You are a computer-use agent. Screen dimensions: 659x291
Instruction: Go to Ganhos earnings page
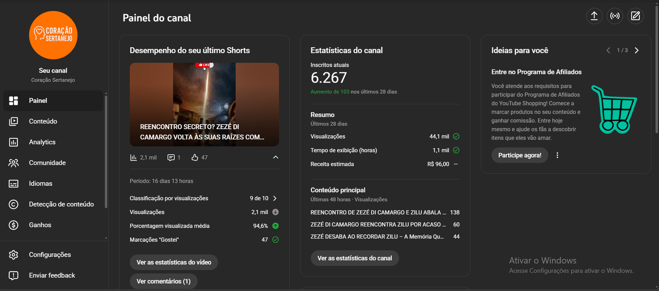click(40, 225)
